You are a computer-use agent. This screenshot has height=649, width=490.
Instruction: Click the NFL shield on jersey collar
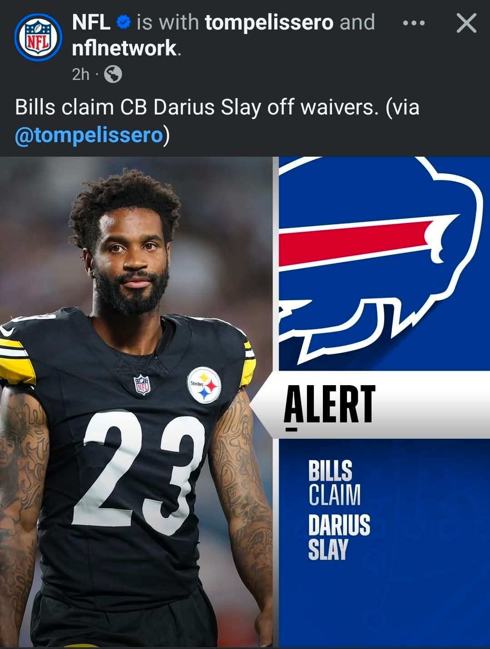coord(142,384)
